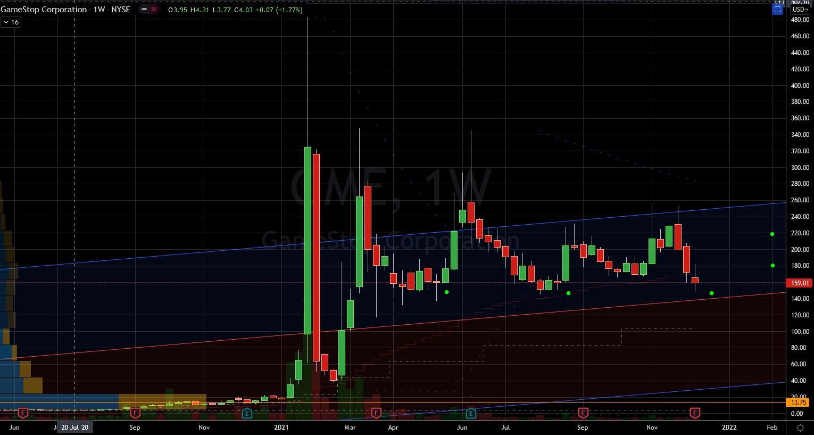Image resolution: width=814 pixels, height=435 pixels.
Task: Click the 20 Jul '20 crosshair date label
Action: [74, 428]
